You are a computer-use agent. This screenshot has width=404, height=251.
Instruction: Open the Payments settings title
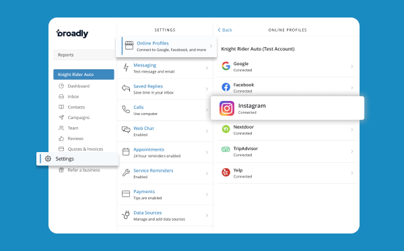[144, 192]
